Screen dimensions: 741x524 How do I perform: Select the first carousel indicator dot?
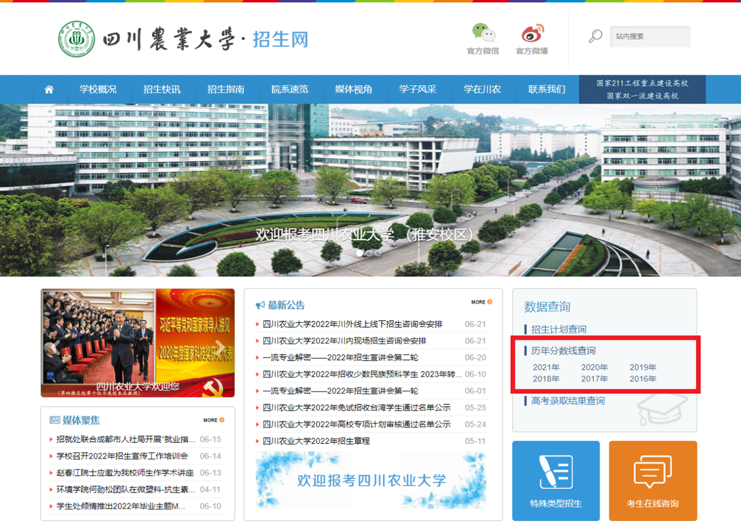(x=360, y=252)
